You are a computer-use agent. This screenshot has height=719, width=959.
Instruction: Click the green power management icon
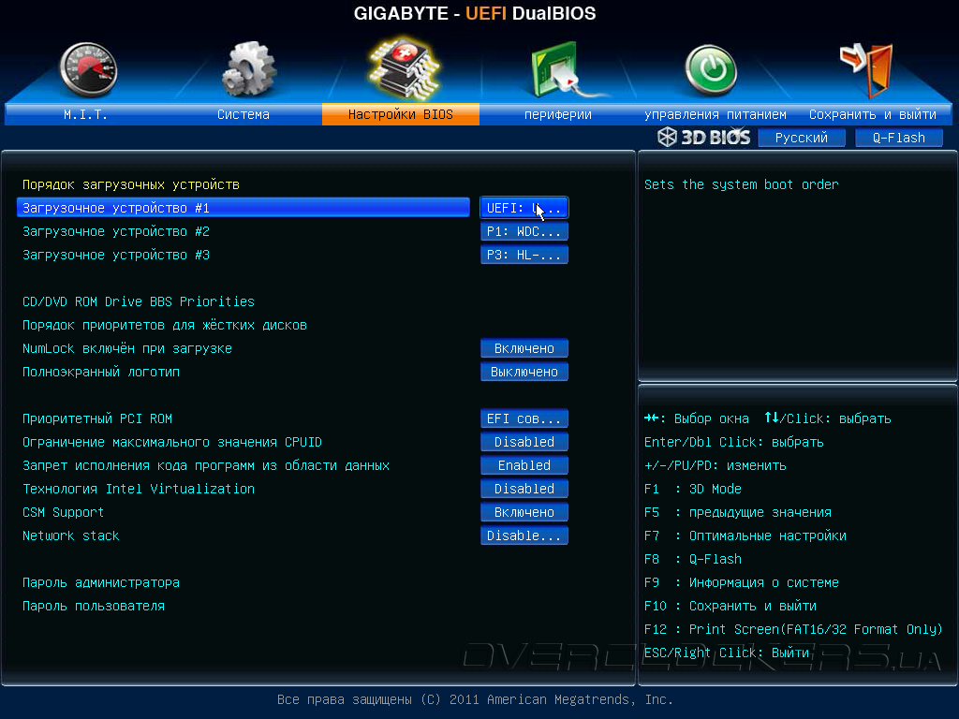click(711, 71)
